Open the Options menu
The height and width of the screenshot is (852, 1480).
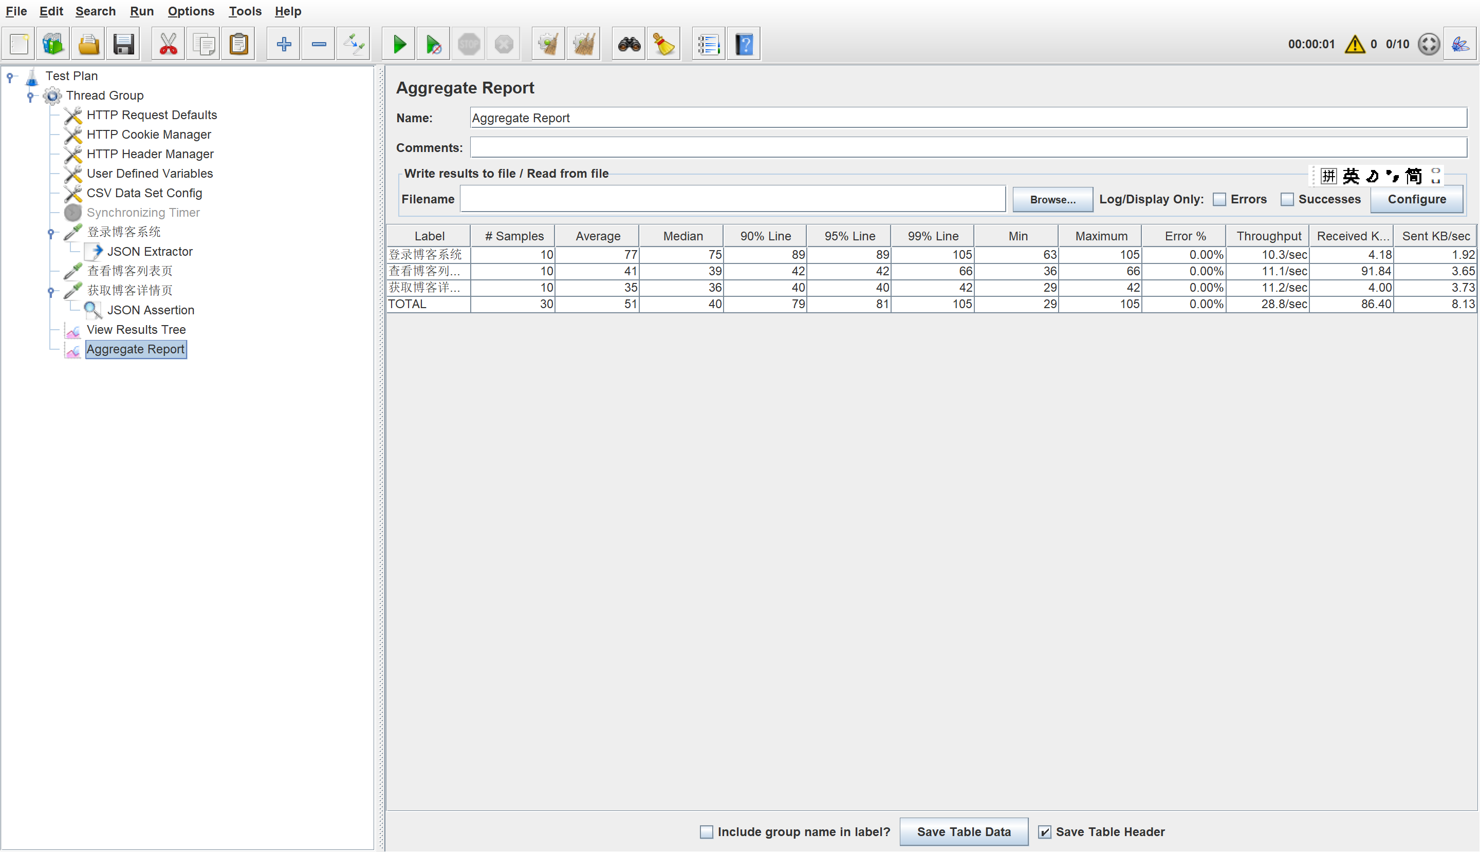pos(190,11)
